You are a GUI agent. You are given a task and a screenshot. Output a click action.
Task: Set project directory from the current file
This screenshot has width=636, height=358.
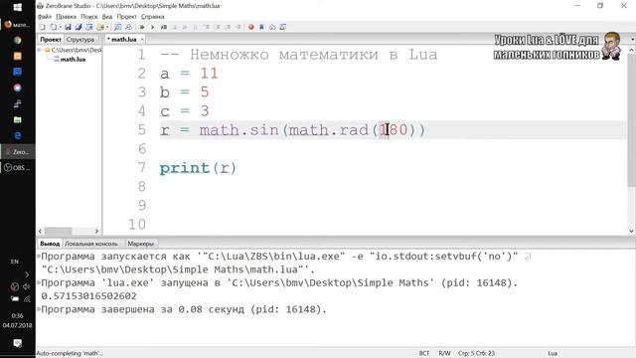click(89, 27)
